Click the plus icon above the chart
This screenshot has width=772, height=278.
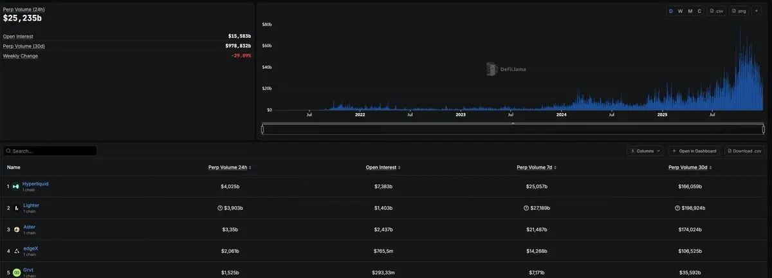click(757, 11)
